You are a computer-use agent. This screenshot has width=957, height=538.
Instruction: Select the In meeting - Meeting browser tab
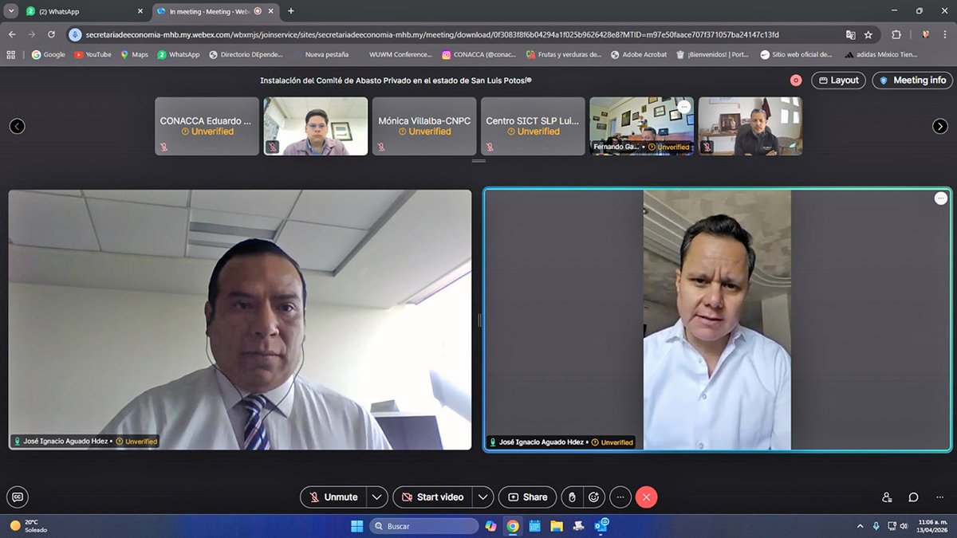click(x=211, y=12)
